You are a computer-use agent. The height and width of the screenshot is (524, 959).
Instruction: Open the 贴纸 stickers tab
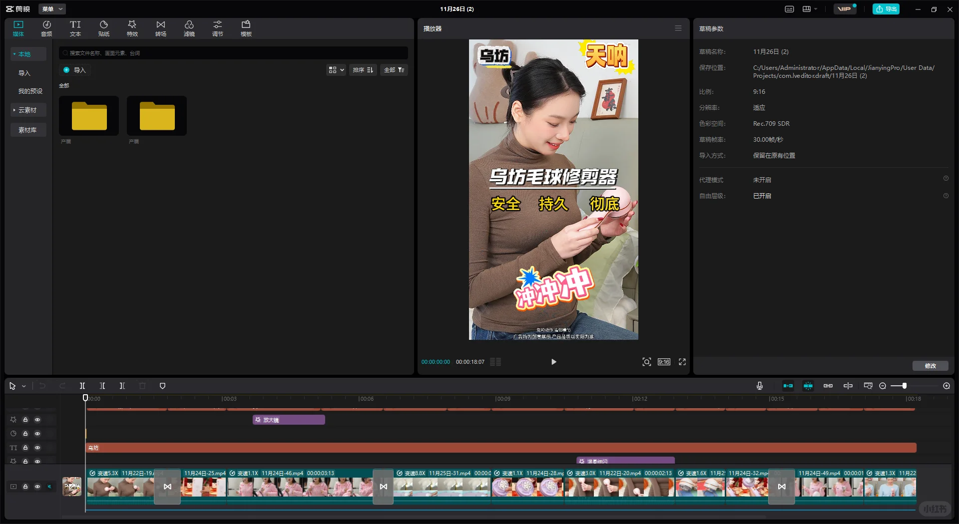tap(104, 28)
